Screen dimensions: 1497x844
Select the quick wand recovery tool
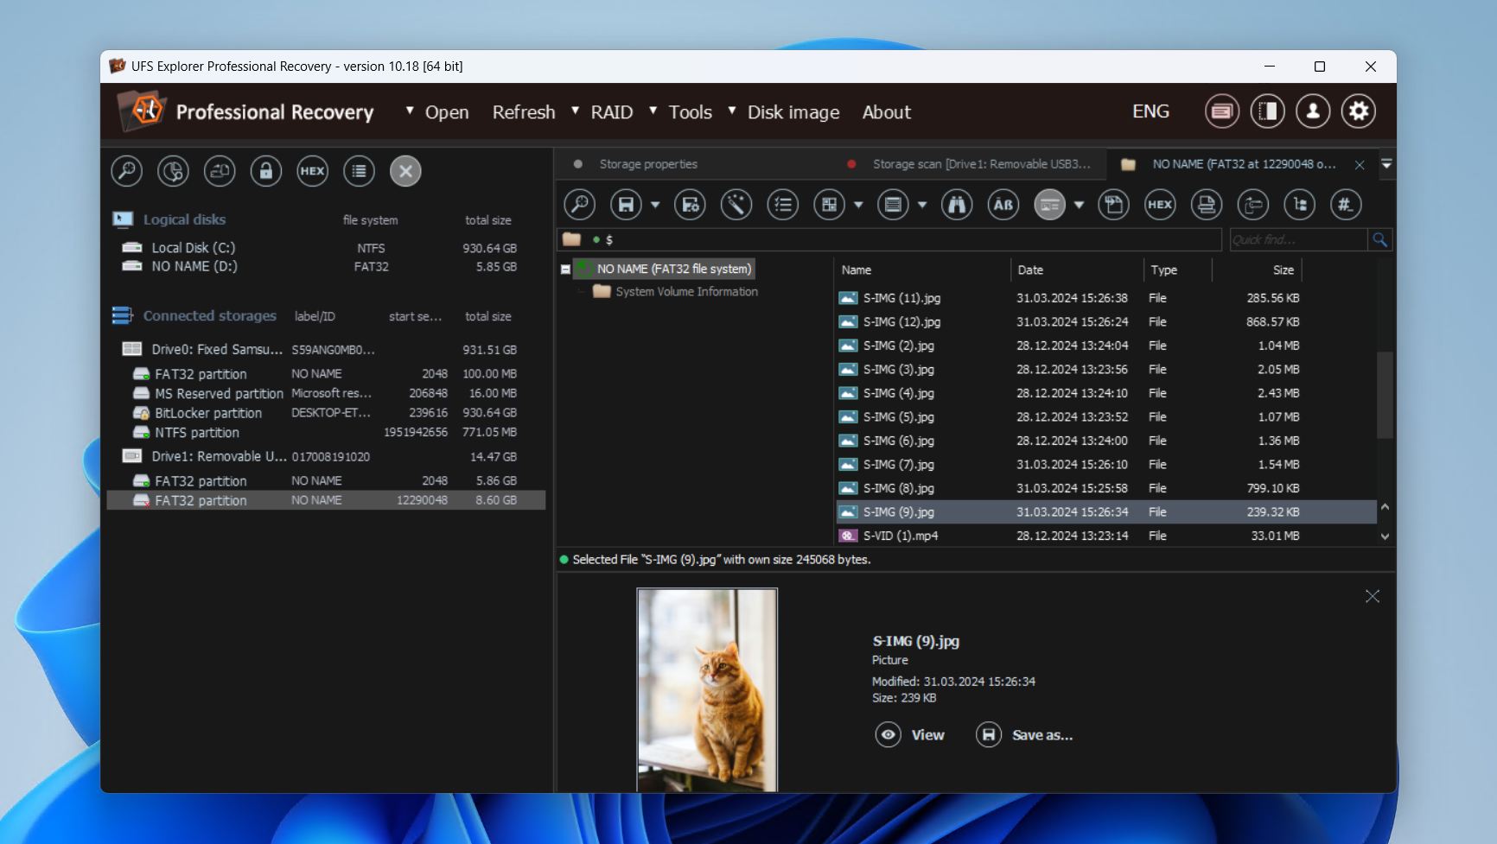point(736,205)
